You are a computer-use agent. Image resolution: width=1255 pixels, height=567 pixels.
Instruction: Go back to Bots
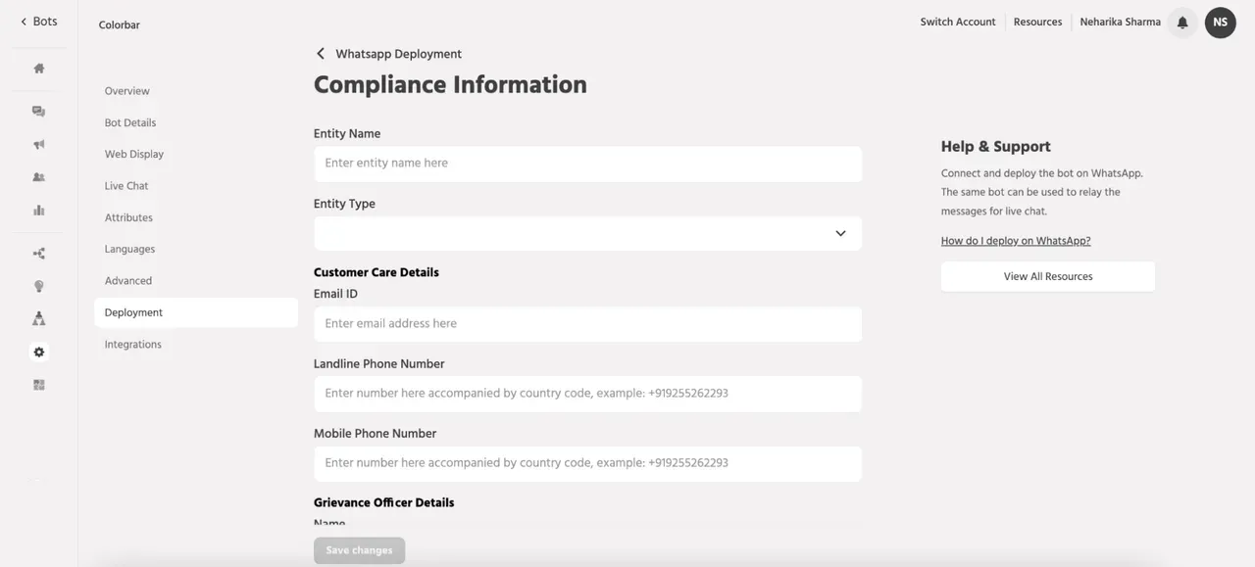click(39, 22)
